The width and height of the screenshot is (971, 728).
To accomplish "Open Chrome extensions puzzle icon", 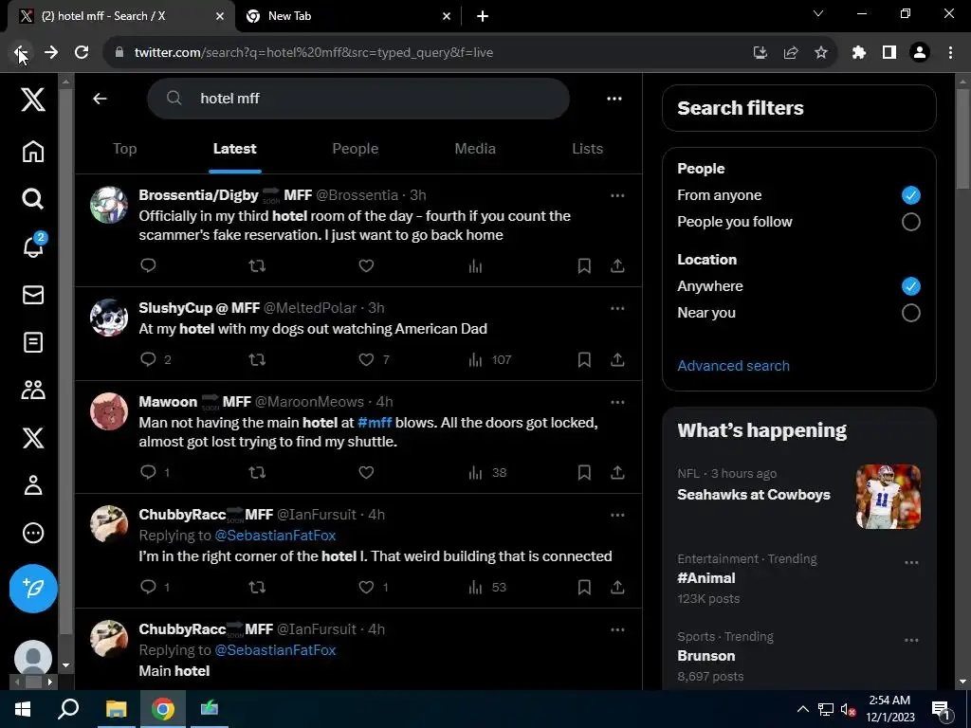I will pos(859,53).
